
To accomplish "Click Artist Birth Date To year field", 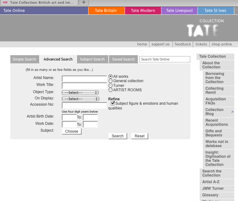I will coord(90,117).
